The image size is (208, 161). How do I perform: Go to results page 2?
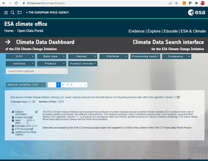click(63, 85)
